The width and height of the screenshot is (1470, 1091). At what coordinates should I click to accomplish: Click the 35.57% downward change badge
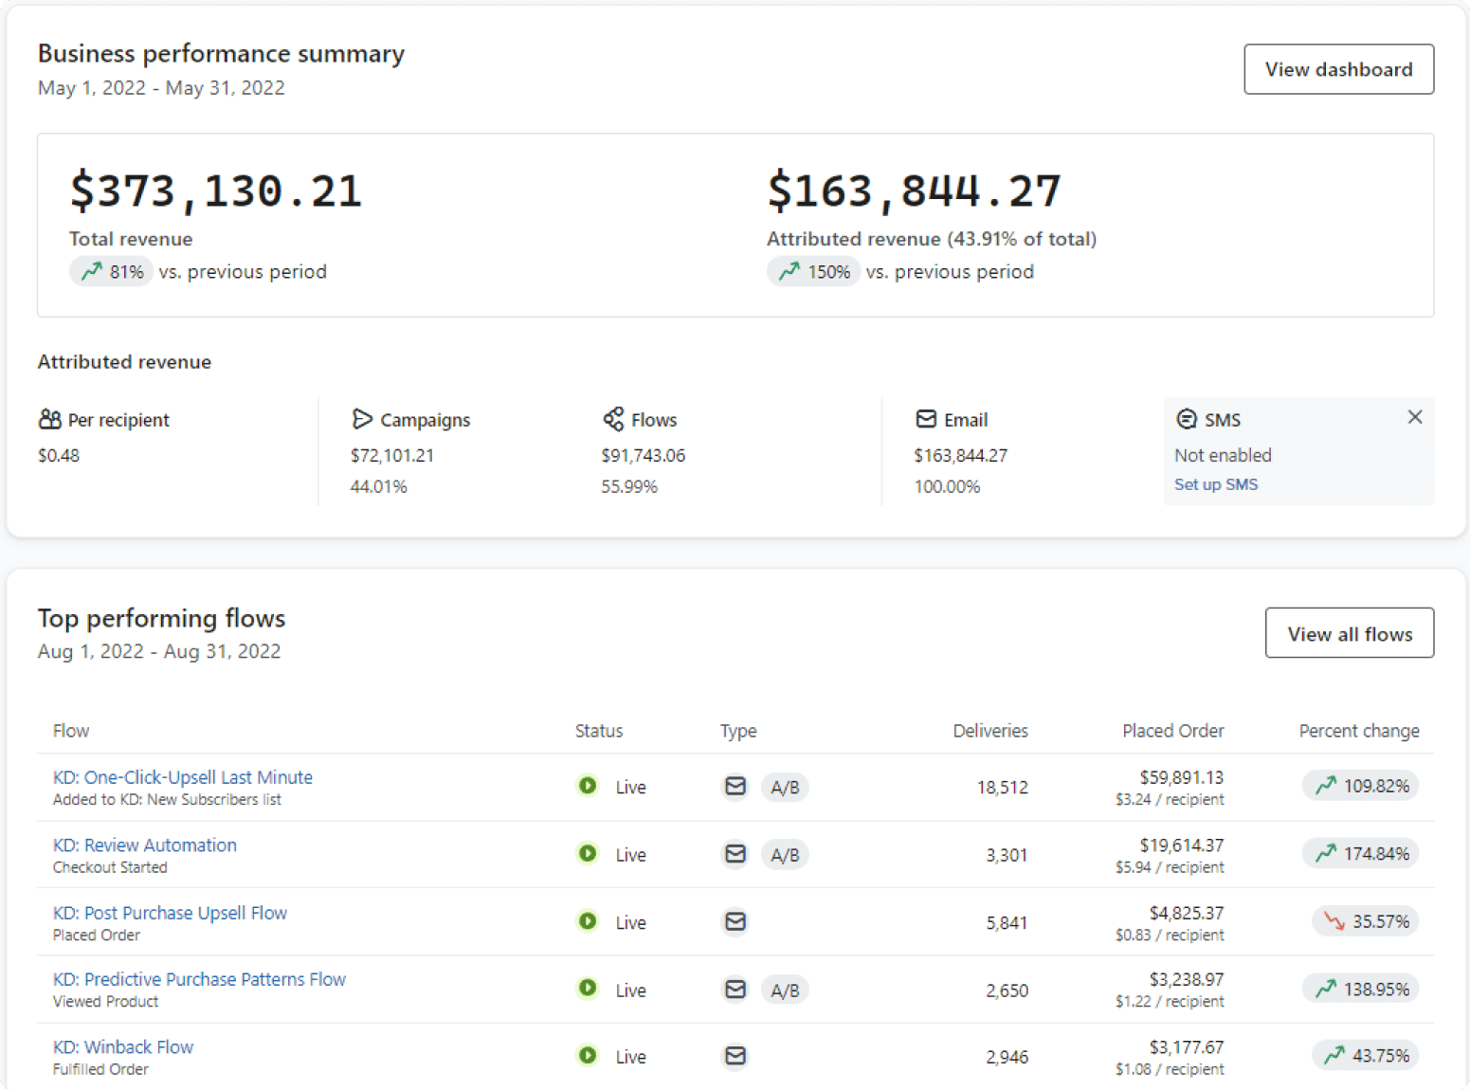click(1365, 921)
